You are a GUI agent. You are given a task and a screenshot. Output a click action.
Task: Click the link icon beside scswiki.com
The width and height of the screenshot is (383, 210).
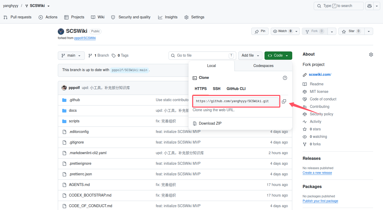pyautogui.click(x=305, y=75)
